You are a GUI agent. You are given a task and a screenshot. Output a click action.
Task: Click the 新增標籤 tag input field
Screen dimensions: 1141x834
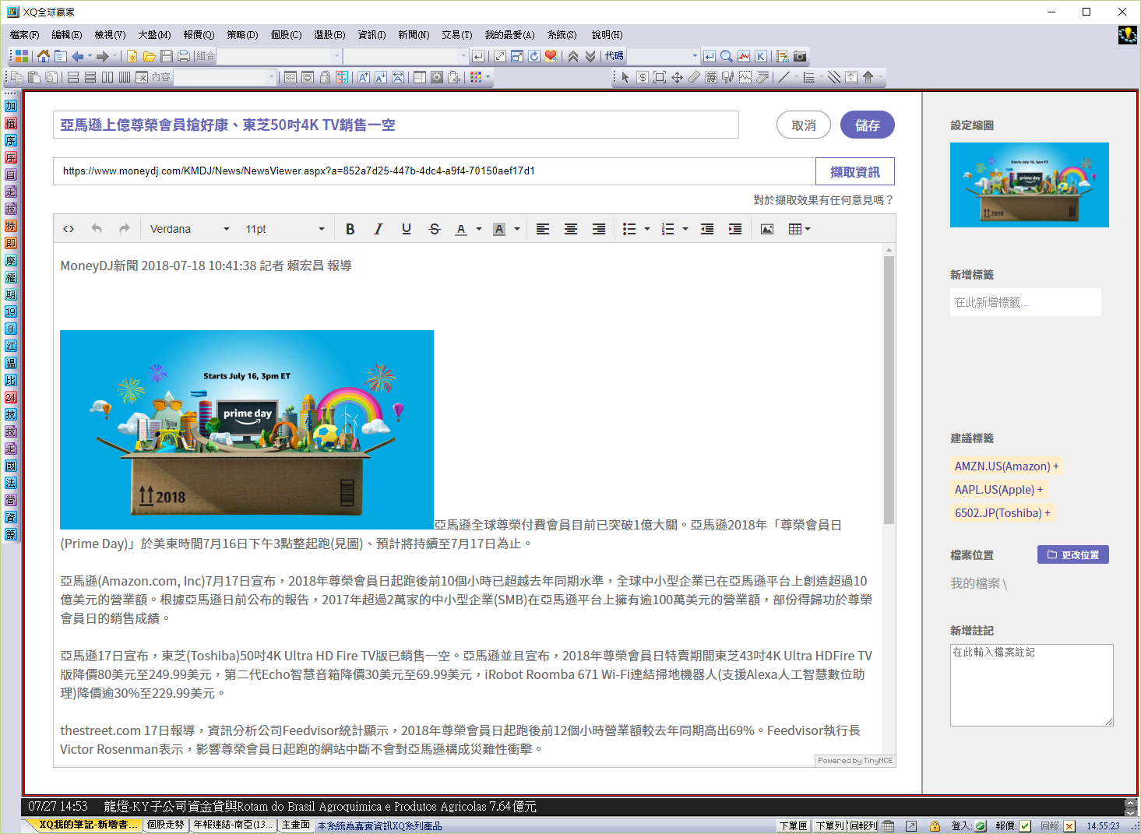(1026, 302)
